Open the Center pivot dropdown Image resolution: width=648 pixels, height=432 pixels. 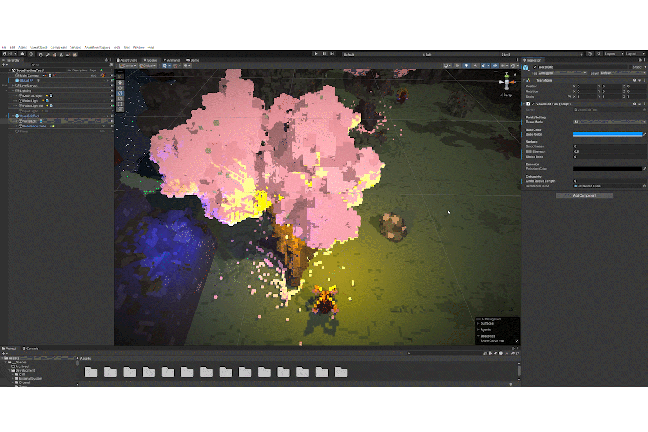click(128, 66)
